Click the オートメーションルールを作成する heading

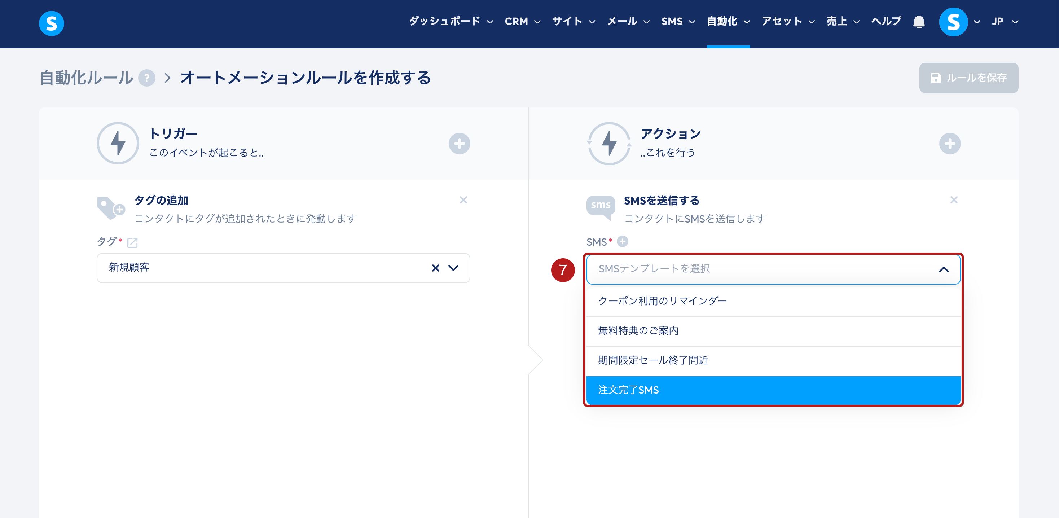tap(306, 78)
